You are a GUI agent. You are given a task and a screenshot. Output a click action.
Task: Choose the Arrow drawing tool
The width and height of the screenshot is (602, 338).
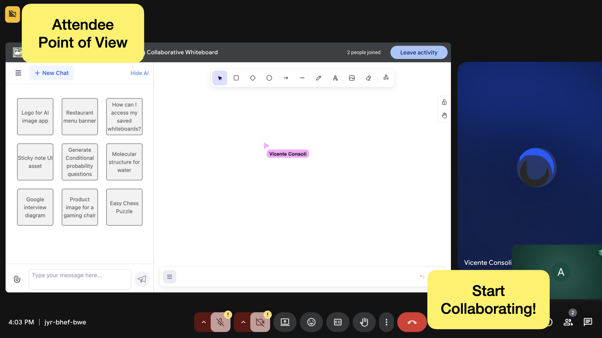286,78
